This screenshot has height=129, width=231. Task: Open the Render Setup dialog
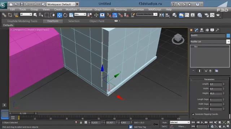click(x=206, y=15)
